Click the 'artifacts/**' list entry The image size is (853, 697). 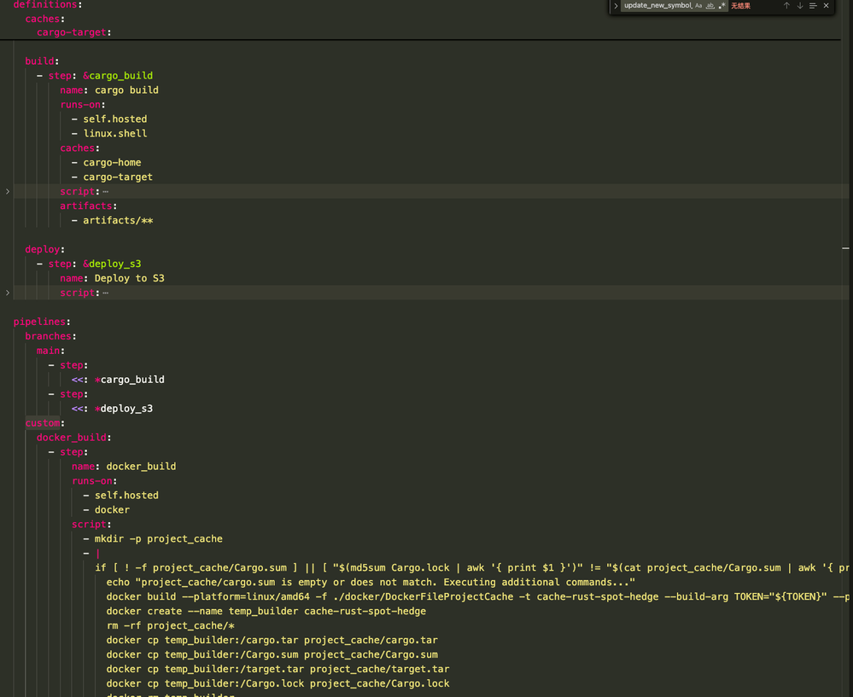point(118,220)
